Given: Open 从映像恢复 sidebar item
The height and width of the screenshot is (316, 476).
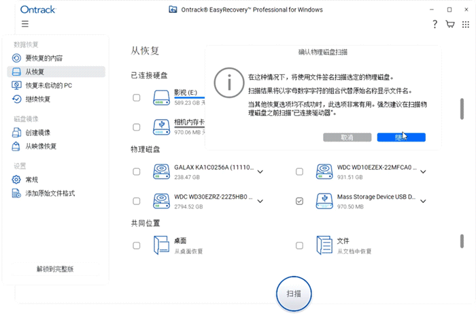Looking at the screenshot, I should 56,146.
